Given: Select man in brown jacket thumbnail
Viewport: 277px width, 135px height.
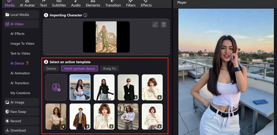Looking at the screenshot, I should 80,116.
